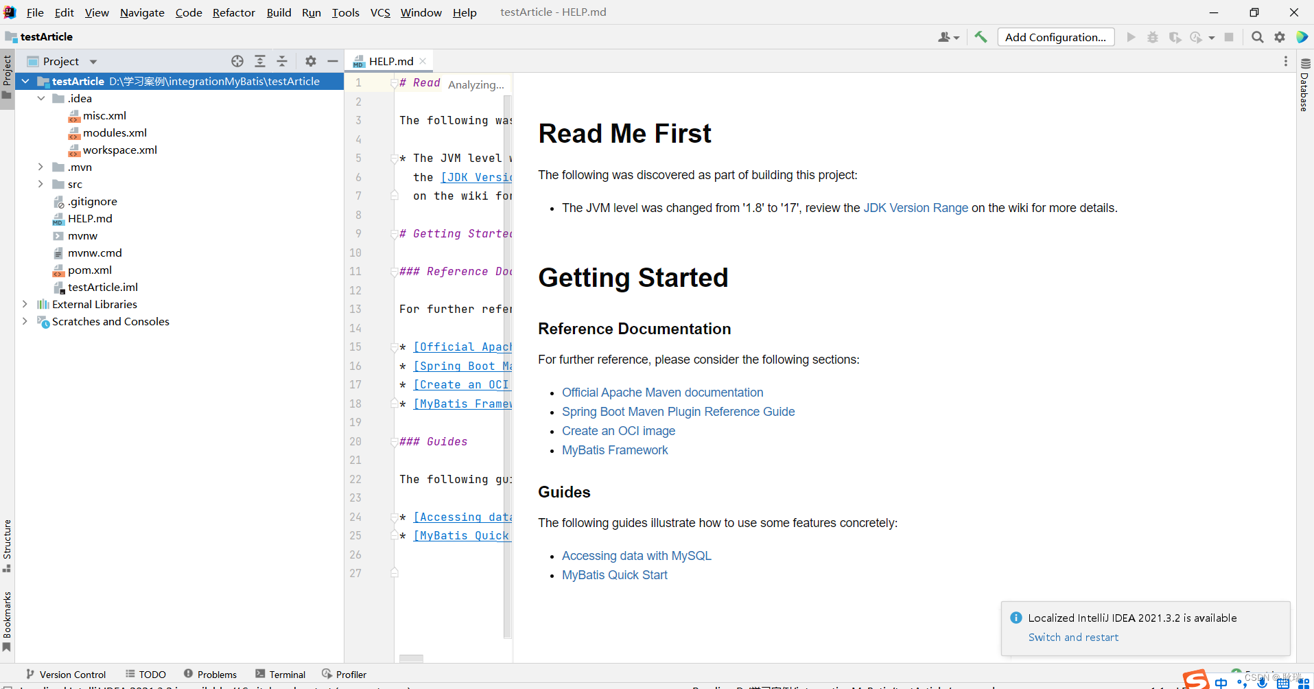Click the JetBrains Space icon at top right
Screen dimensions: 1314x689
1302,37
